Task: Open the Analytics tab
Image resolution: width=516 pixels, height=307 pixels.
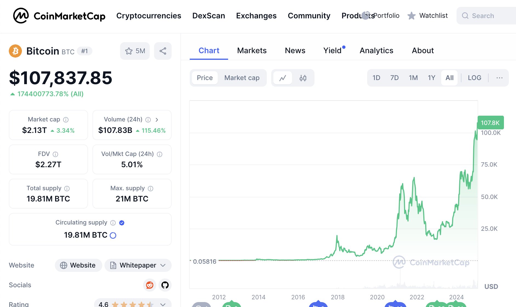Action: (376, 50)
